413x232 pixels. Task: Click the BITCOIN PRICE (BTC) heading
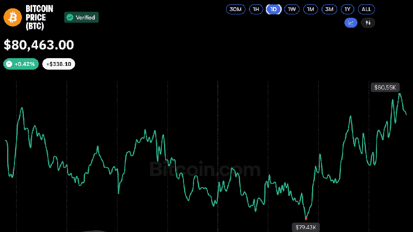click(39, 17)
